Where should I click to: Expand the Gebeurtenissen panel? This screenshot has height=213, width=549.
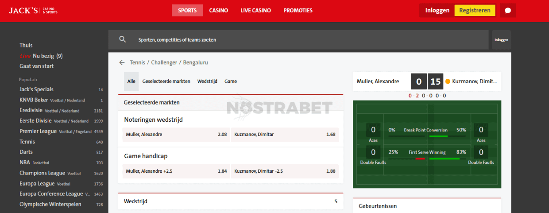(x=427, y=206)
